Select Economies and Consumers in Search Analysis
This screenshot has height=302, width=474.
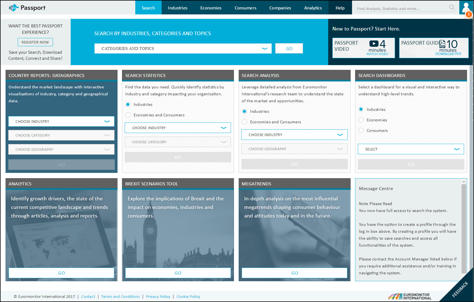(x=244, y=122)
